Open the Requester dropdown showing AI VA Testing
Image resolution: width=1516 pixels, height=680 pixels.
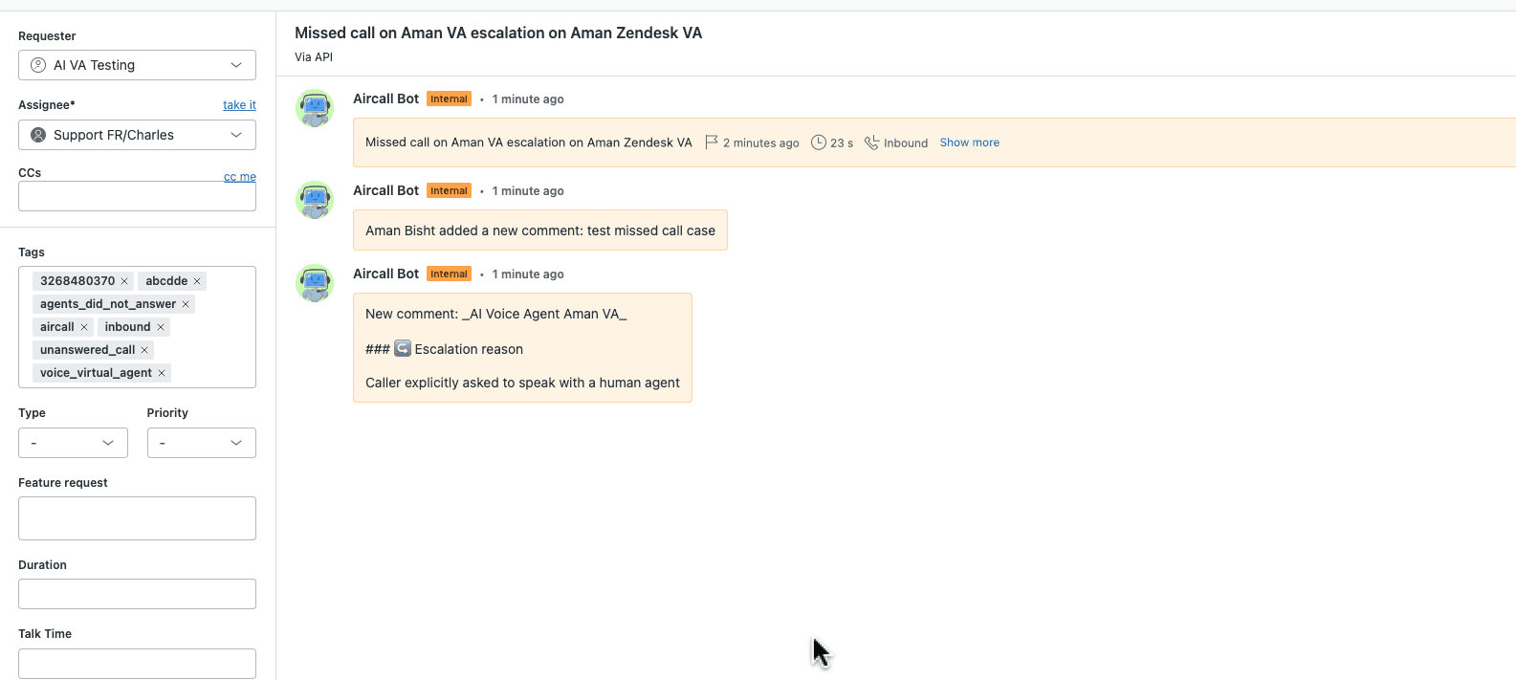point(137,65)
